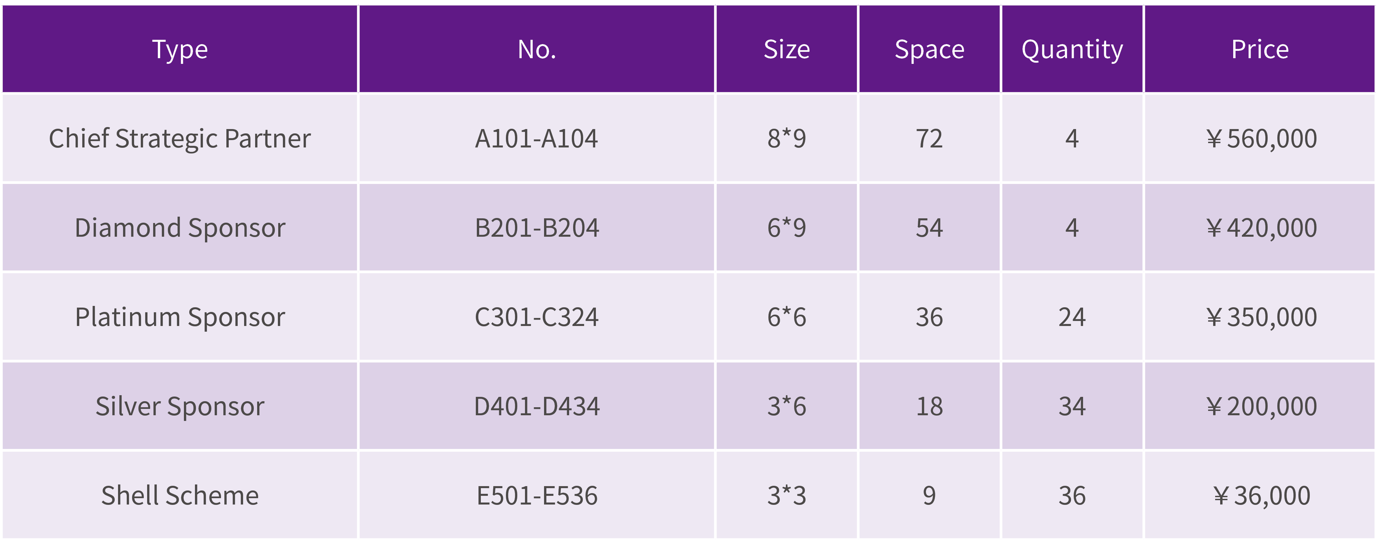Screen dimensions: 1381x554
Task: Click the D401-D434 booth number cell
Action: tap(537, 406)
